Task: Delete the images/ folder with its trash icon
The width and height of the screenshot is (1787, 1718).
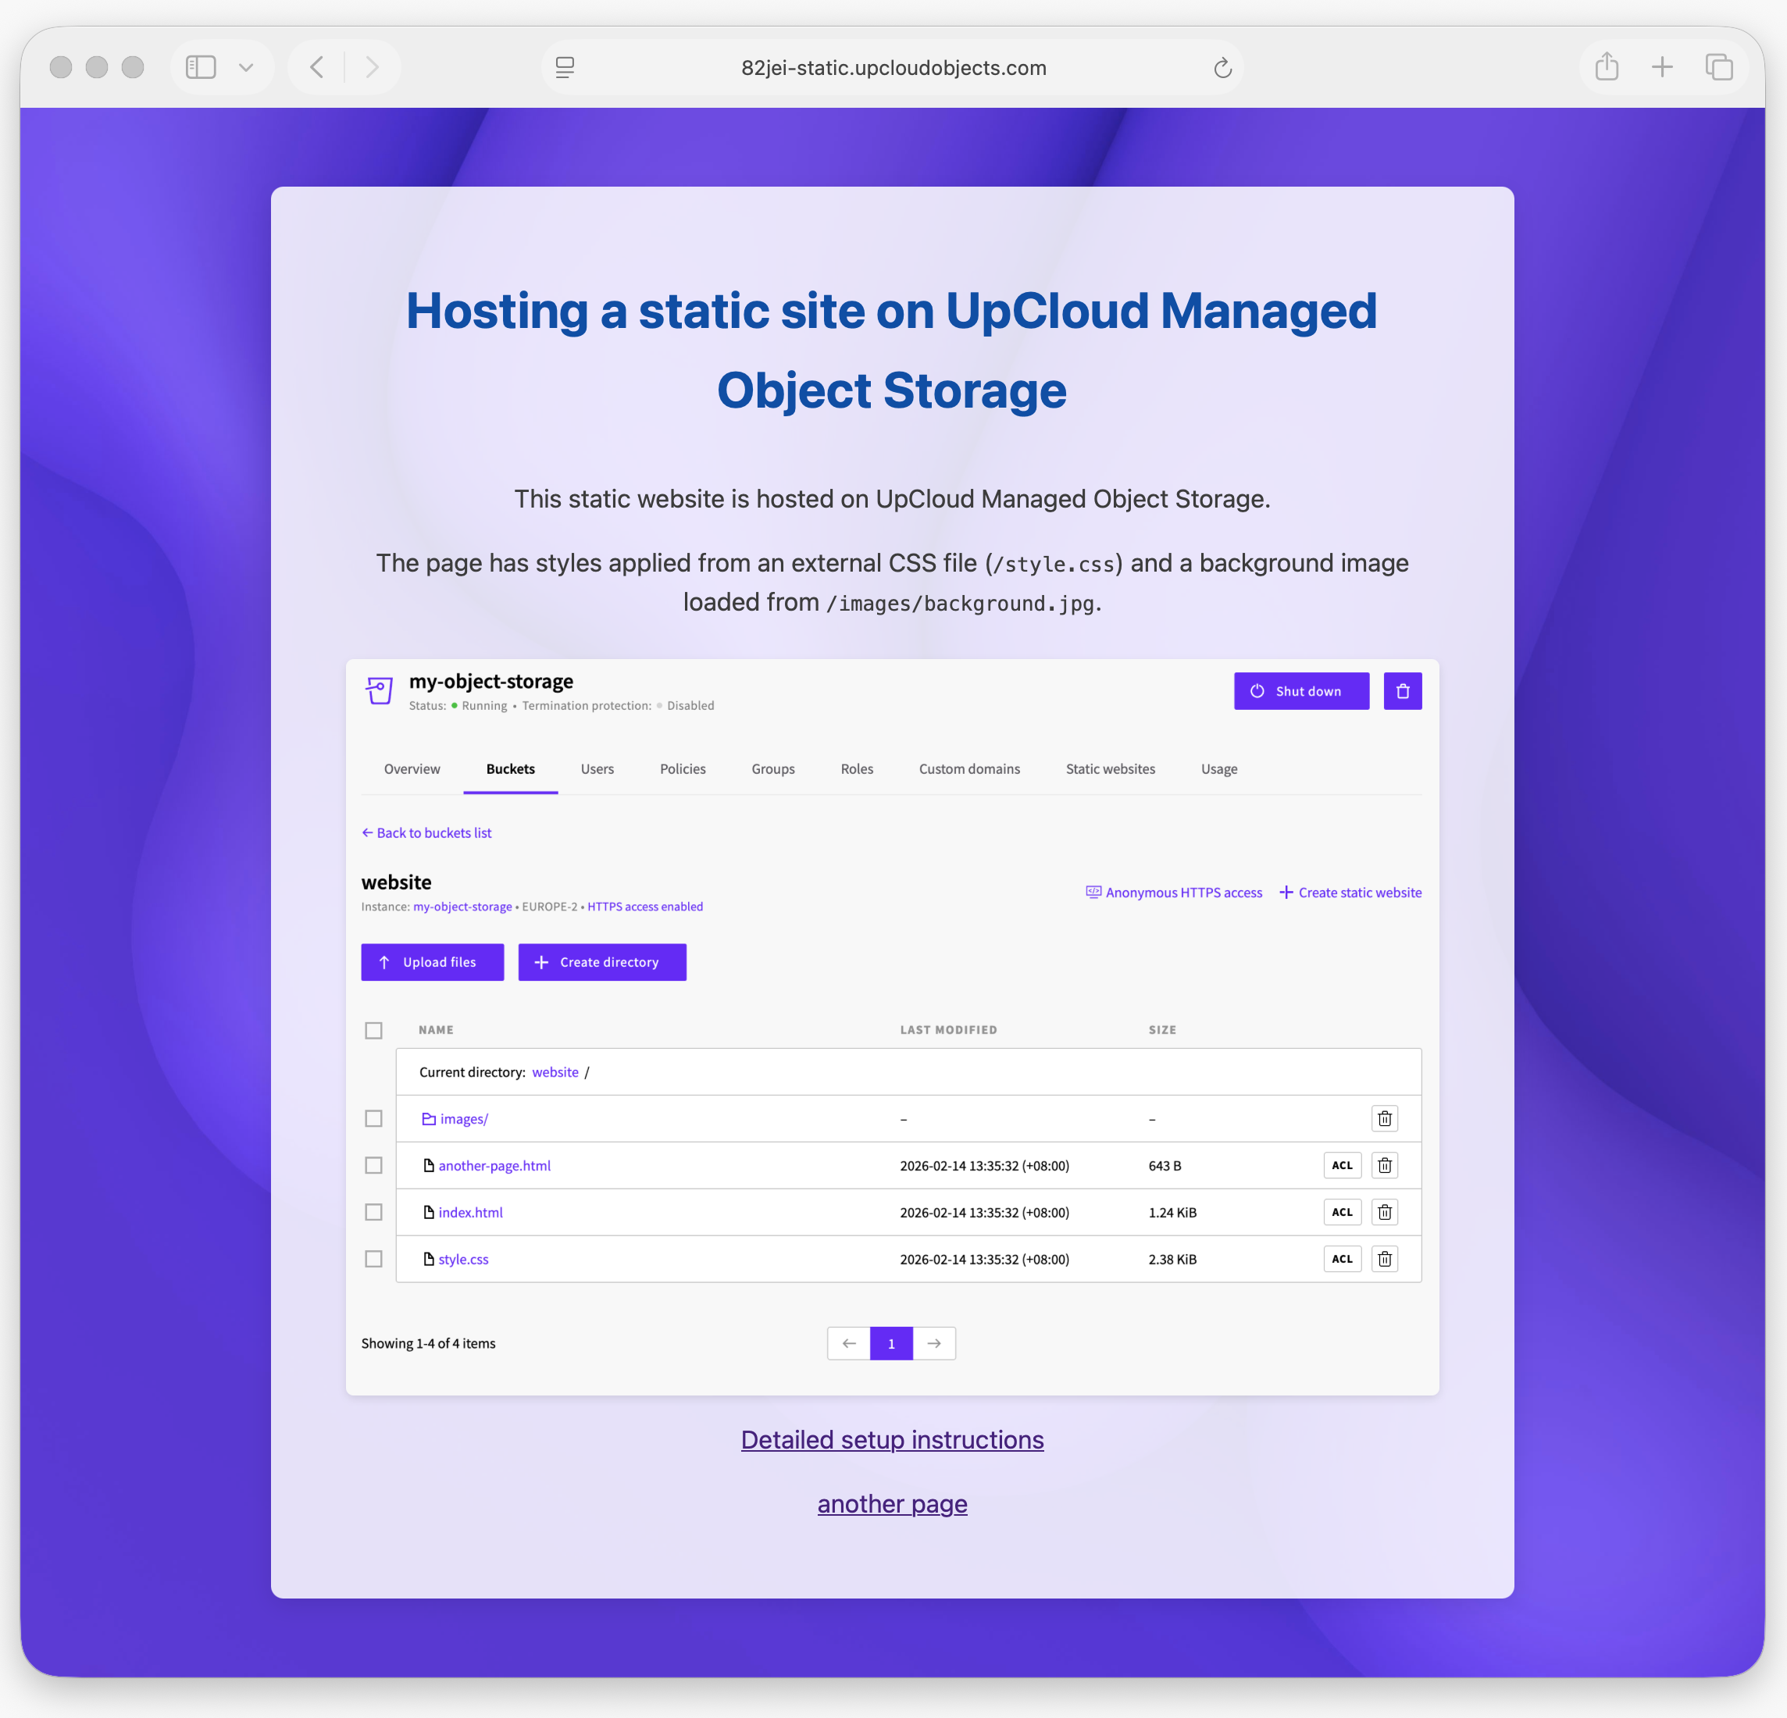Action: [1384, 1118]
